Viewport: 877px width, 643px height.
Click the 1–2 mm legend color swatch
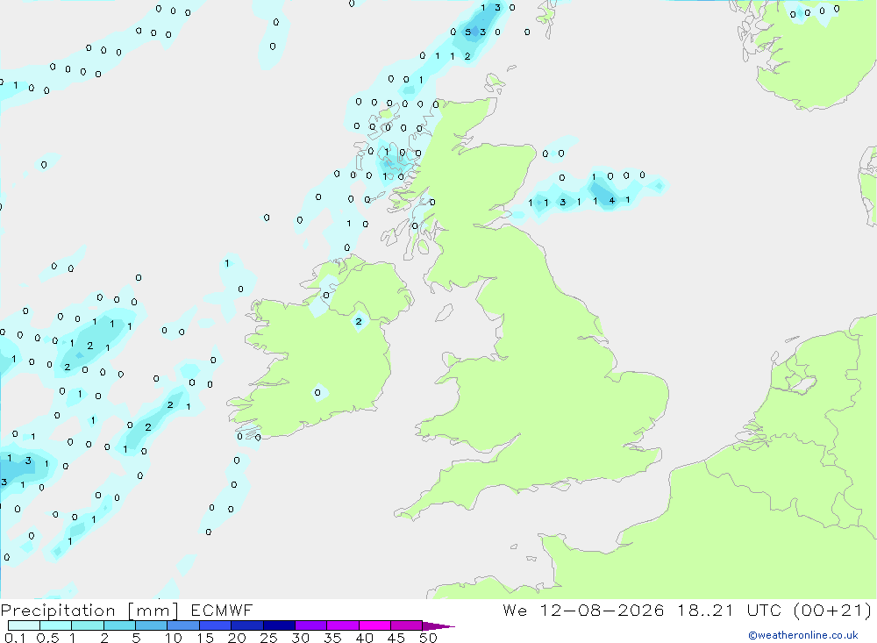(x=87, y=625)
